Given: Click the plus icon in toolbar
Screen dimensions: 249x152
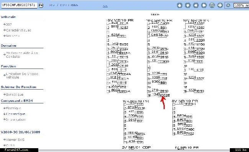Looking at the screenshot, I should pyautogui.click(x=220, y=5).
